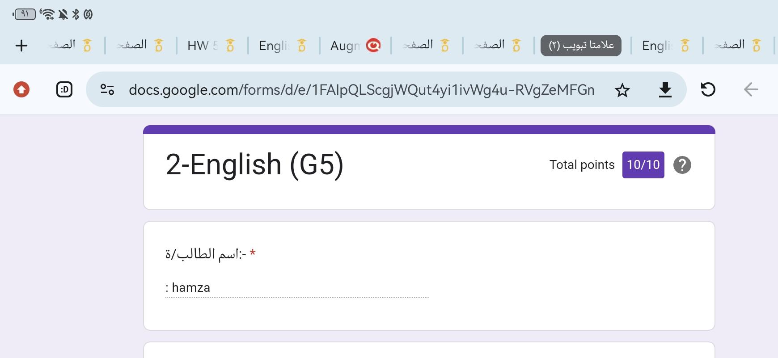Screen dimensions: 778x358
Task: Click the red upload arrow icon
Action: click(21, 90)
